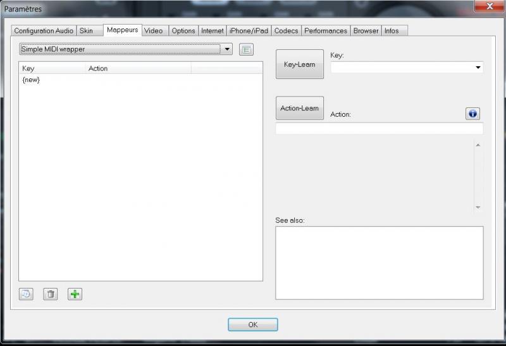This screenshot has height=346, width=506.
Task: Click the Key column header
Action: coord(52,68)
